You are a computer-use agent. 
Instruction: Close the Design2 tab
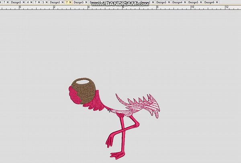point(153,2)
